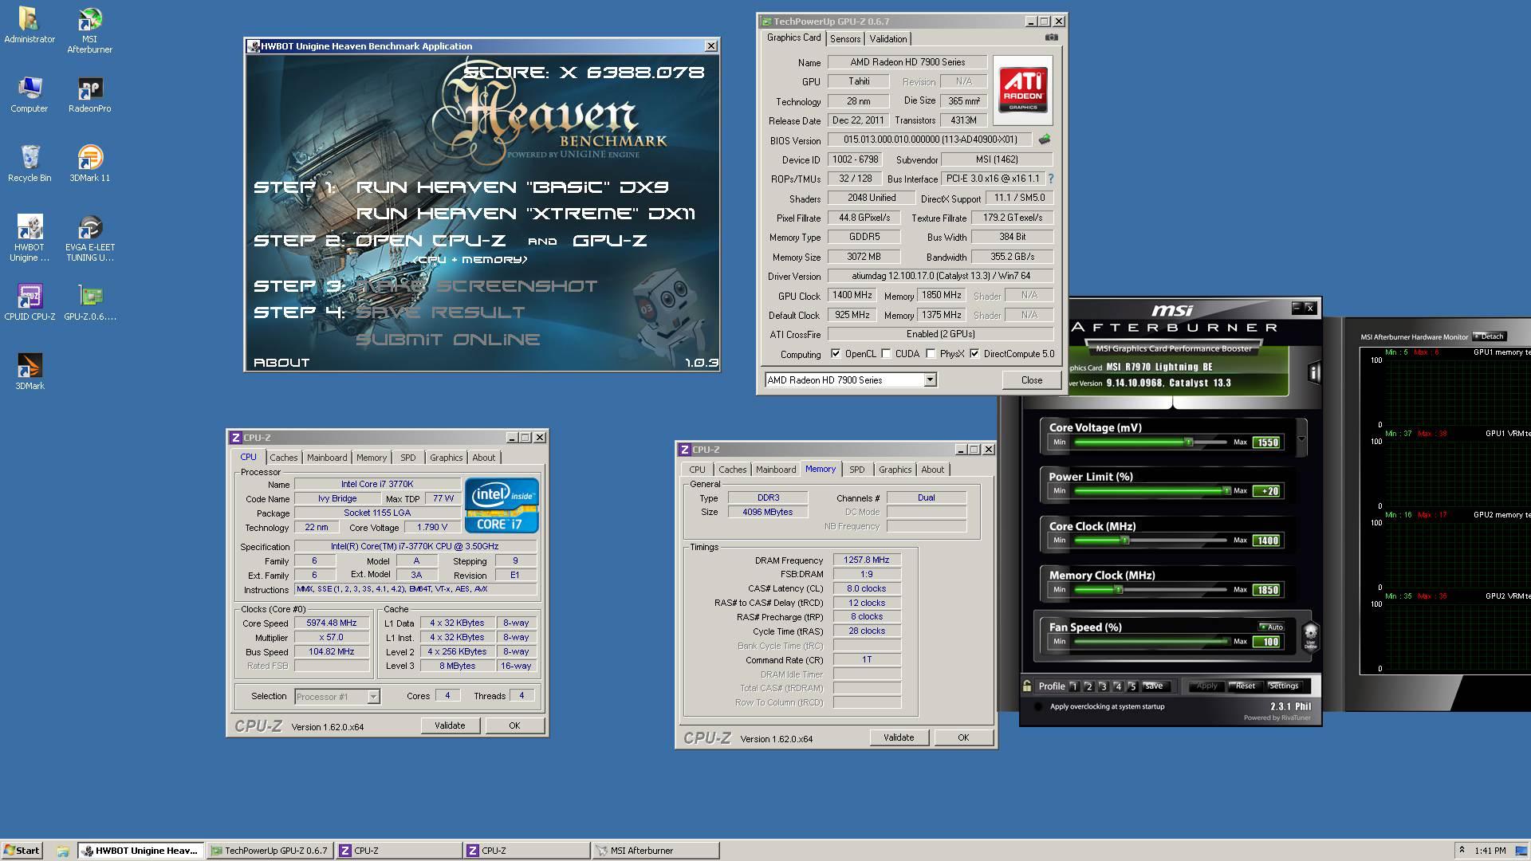This screenshot has width=1531, height=861.
Task: Open the Processor #1 selection dropdown
Action: click(373, 697)
